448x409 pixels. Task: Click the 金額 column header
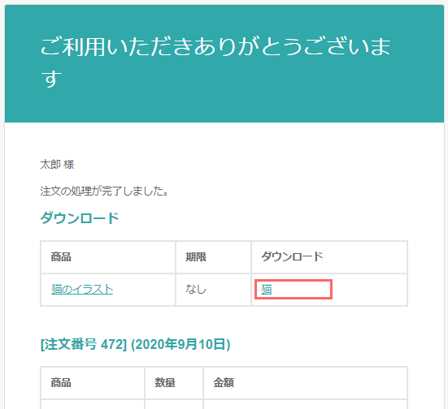pyautogui.click(x=224, y=382)
